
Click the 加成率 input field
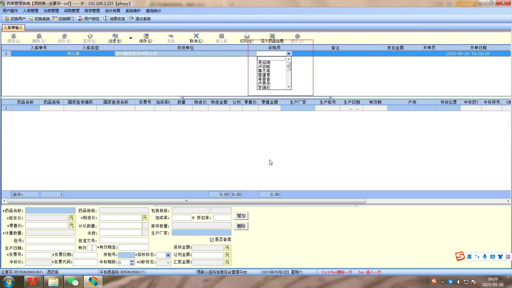[181, 218]
